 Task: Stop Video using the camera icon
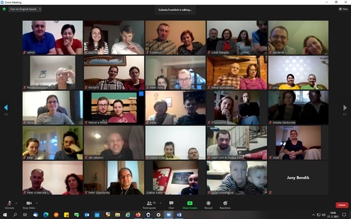(x=29, y=205)
